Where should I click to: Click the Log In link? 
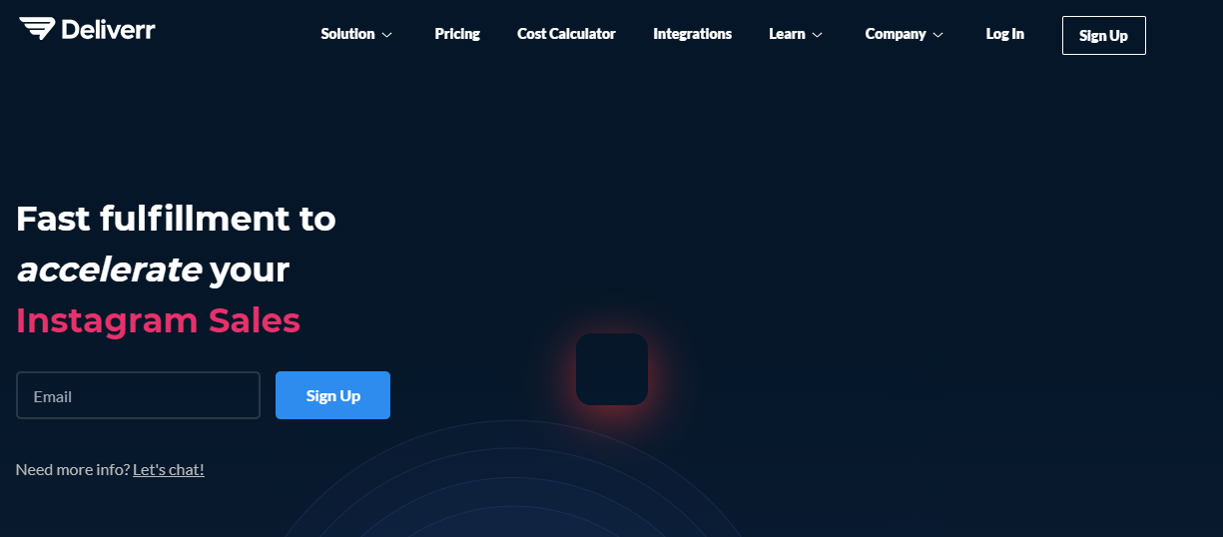click(x=1004, y=34)
